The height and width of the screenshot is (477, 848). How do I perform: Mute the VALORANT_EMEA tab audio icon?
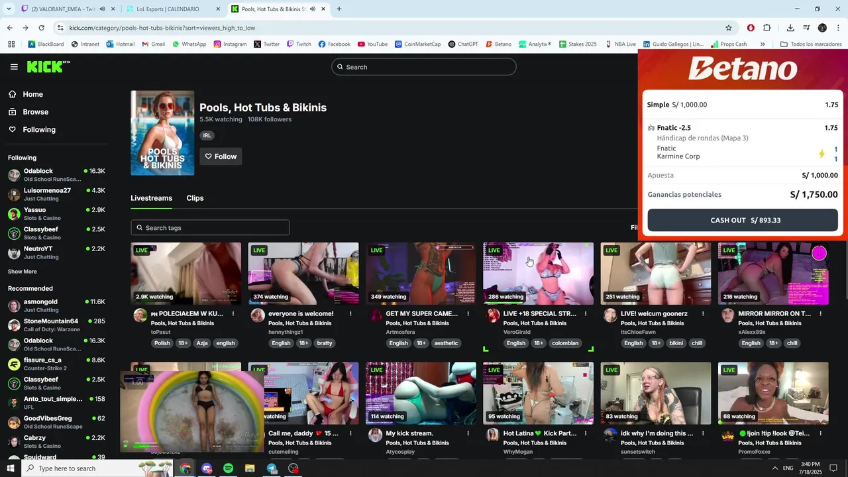point(102,9)
